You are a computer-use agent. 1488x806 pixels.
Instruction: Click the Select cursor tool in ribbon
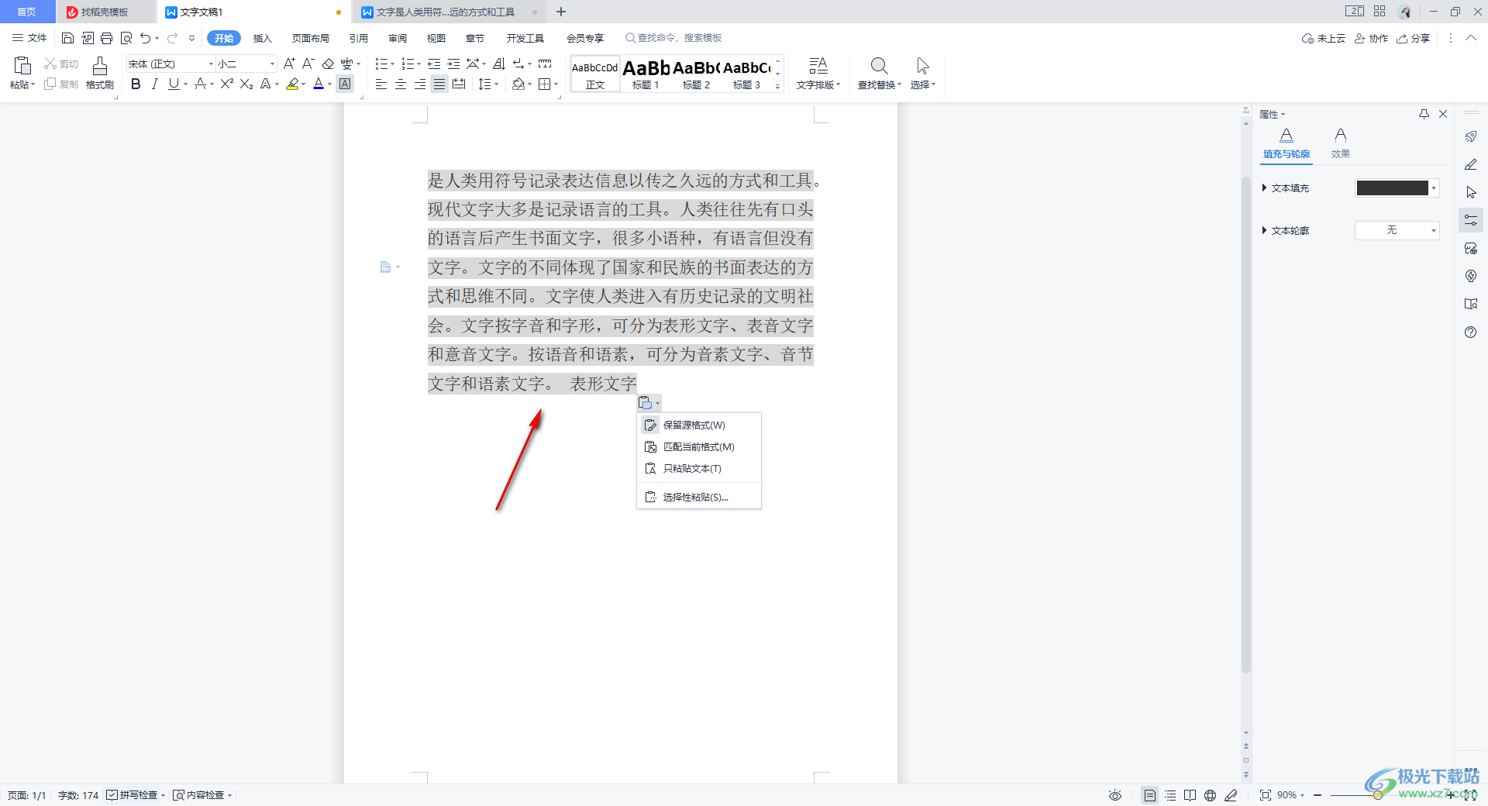click(x=922, y=66)
